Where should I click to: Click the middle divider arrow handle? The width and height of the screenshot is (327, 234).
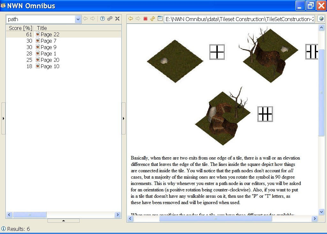(124, 118)
